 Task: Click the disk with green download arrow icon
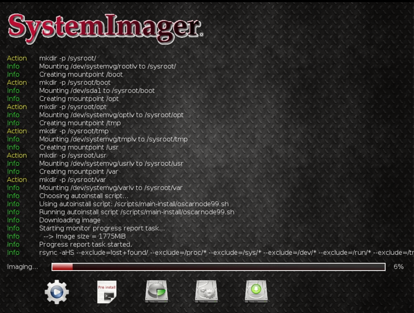click(256, 291)
